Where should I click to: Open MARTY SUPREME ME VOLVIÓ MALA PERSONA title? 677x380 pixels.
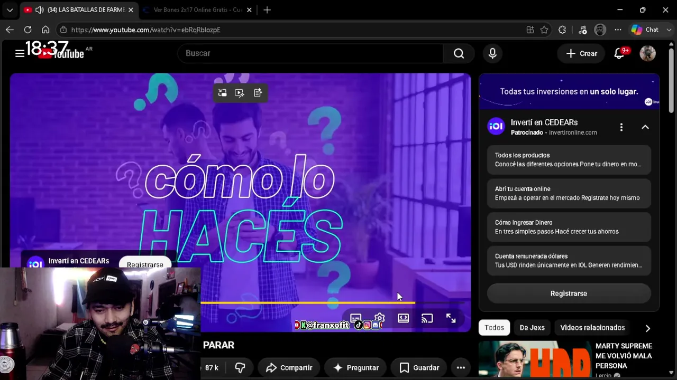(624, 356)
